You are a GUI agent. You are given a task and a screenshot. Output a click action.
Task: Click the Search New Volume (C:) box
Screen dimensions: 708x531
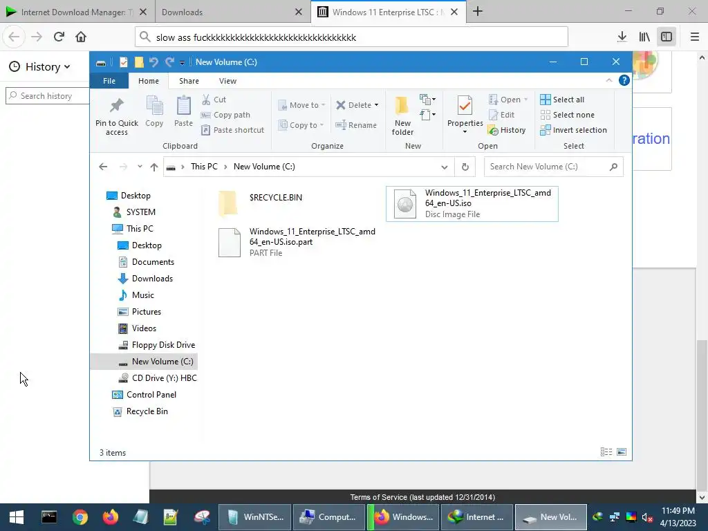click(x=554, y=167)
